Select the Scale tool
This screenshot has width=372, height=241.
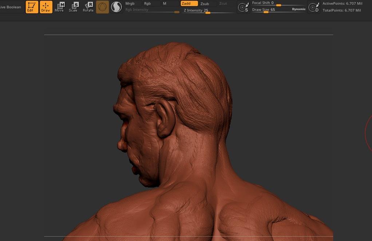74,7
